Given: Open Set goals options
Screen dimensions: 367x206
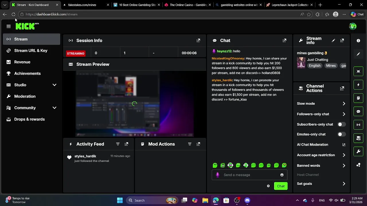Looking at the screenshot, I should click(x=321, y=184).
